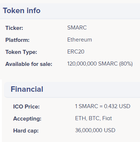Click the SMARC ticker value

click(77, 28)
